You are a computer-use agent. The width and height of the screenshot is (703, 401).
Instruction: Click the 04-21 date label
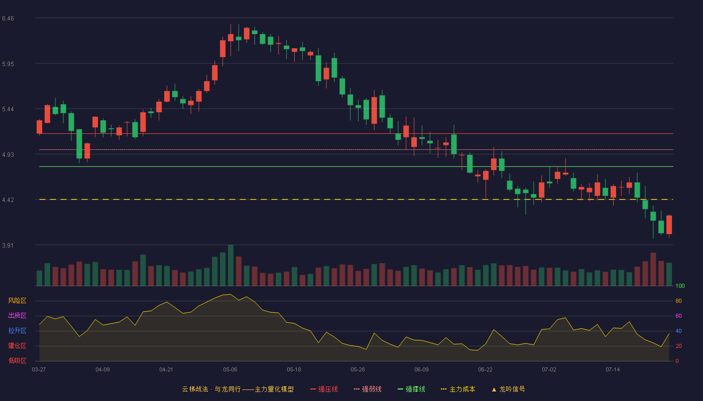point(166,369)
